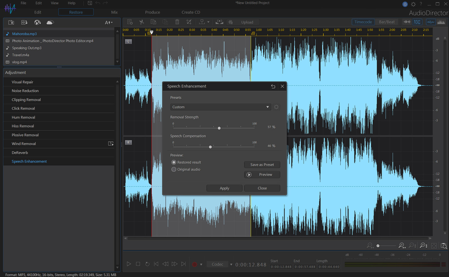Open the sort order dropdown in media library

(x=109, y=22)
